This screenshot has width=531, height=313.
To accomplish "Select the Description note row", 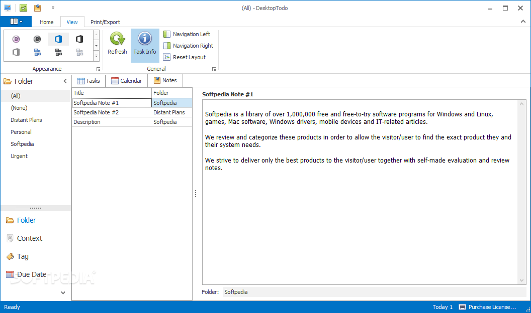I will [132, 122].
